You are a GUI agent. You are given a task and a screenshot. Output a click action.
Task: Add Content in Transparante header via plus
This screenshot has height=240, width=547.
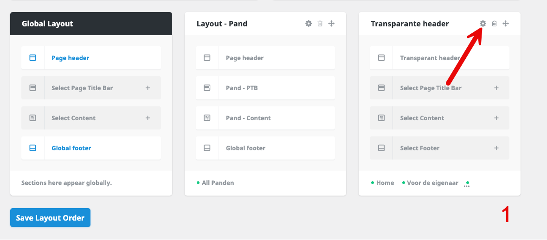[x=496, y=118]
